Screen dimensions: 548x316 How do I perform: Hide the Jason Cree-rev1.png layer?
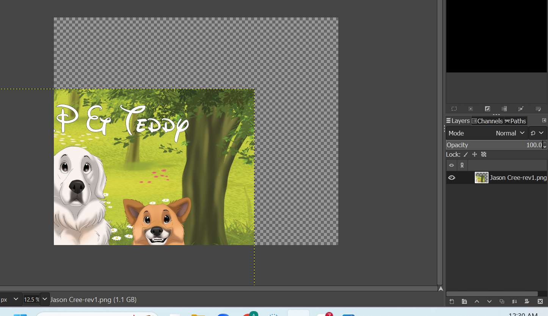pyautogui.click(x=452, y=178)
